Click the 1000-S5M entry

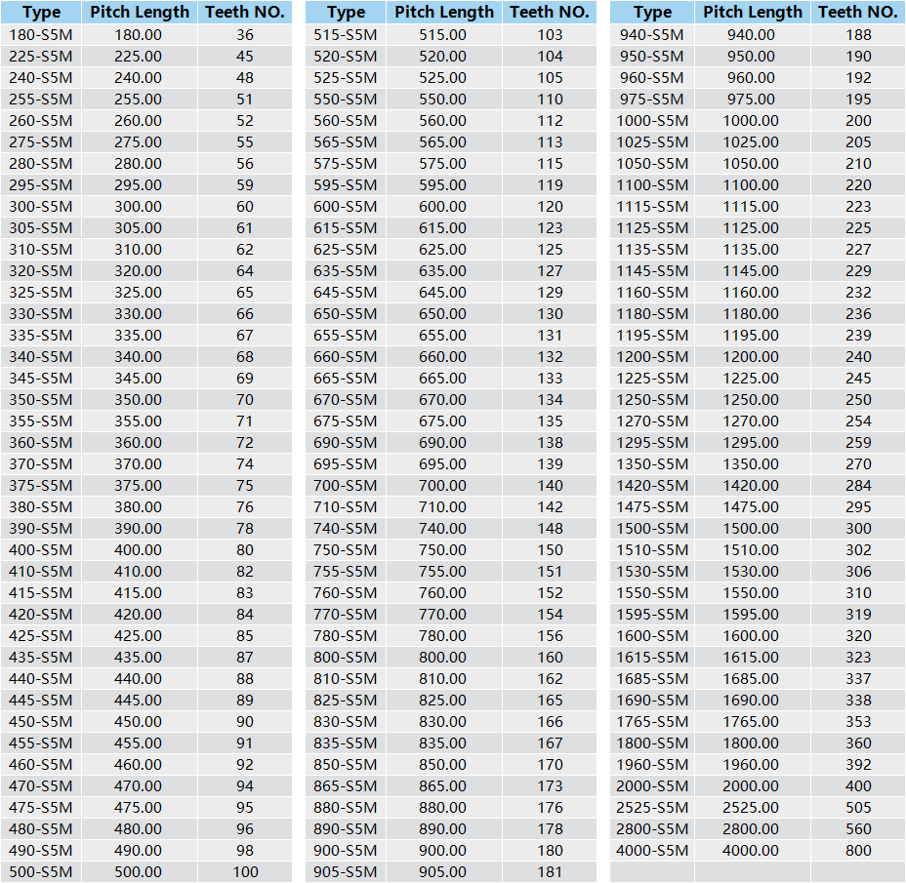pos(652,121)
